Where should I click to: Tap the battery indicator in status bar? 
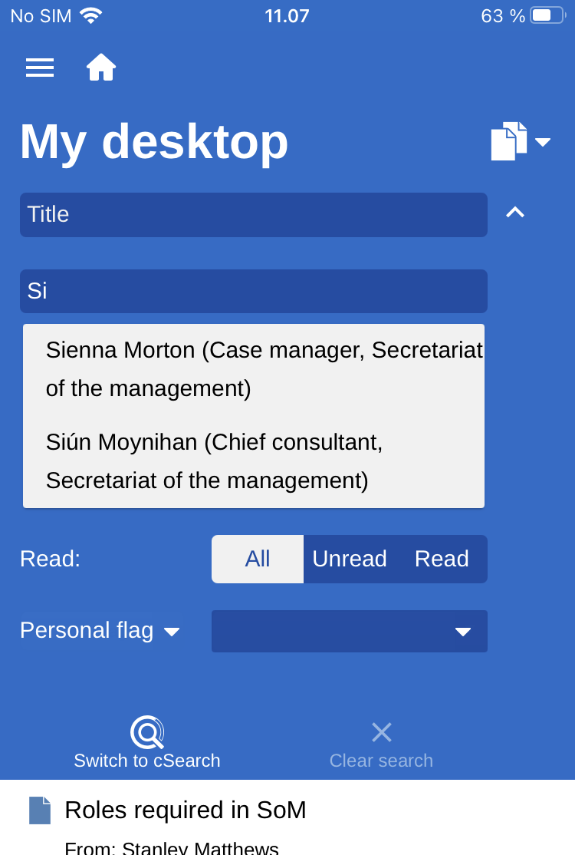click(547, 15)
